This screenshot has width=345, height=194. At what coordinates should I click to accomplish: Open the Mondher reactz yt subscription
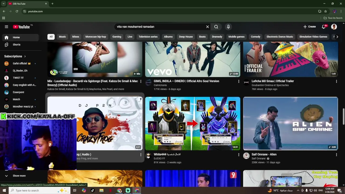20,107
